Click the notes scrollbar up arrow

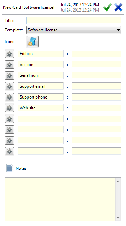[118, 181]
